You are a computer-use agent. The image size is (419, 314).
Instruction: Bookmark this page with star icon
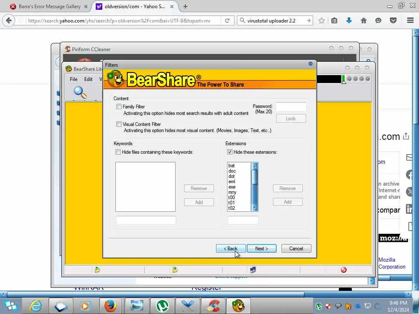pyautogui.click(x=322, y=20)
